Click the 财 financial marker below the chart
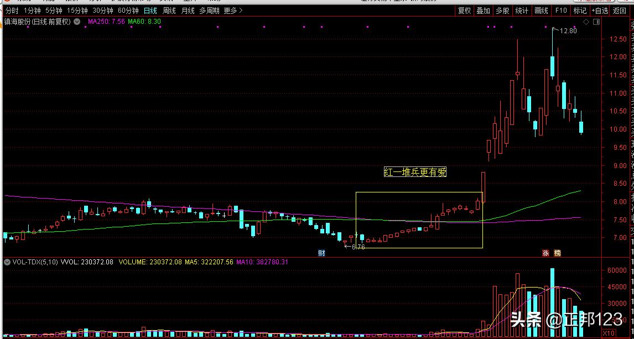Viewport: 634px width, 339px height. pyautogui.click(x=322, y=253)
